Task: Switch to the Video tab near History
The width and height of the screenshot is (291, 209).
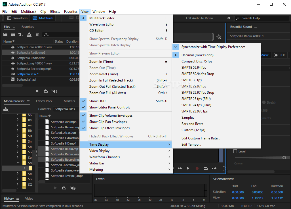Action: [x=29, y=198]
